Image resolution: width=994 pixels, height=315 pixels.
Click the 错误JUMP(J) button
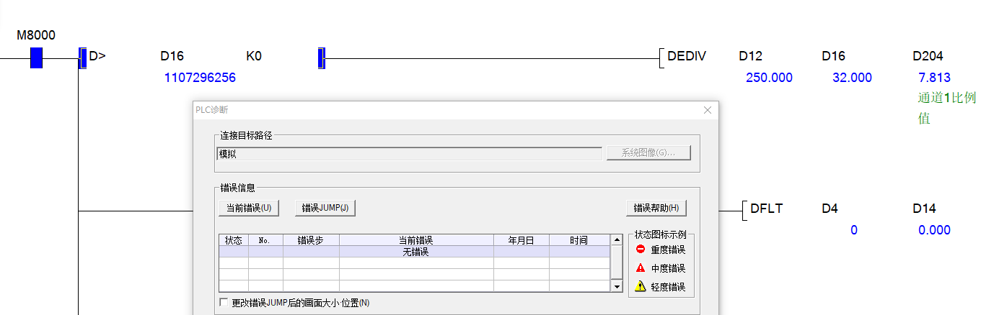(325, 208)
